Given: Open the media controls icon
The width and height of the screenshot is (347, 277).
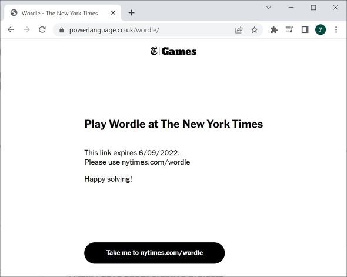Looking at the screenshot, I should tap(289, 29).
